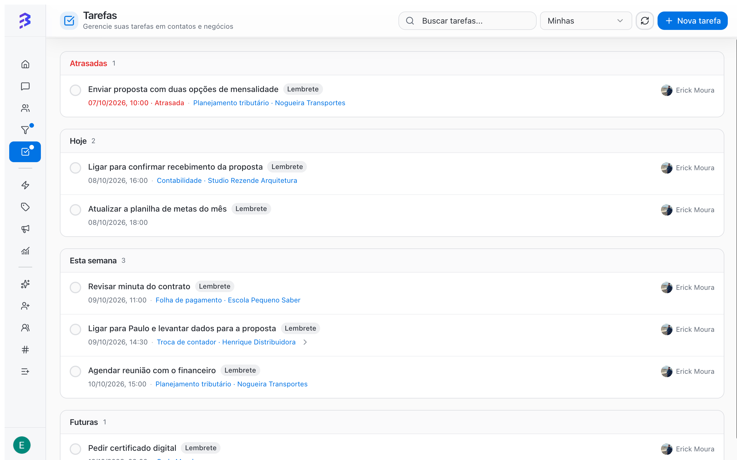Click the 'Nova tarefa' button
This screenshot has height=460, width=737.
click(x=692, y=21)
